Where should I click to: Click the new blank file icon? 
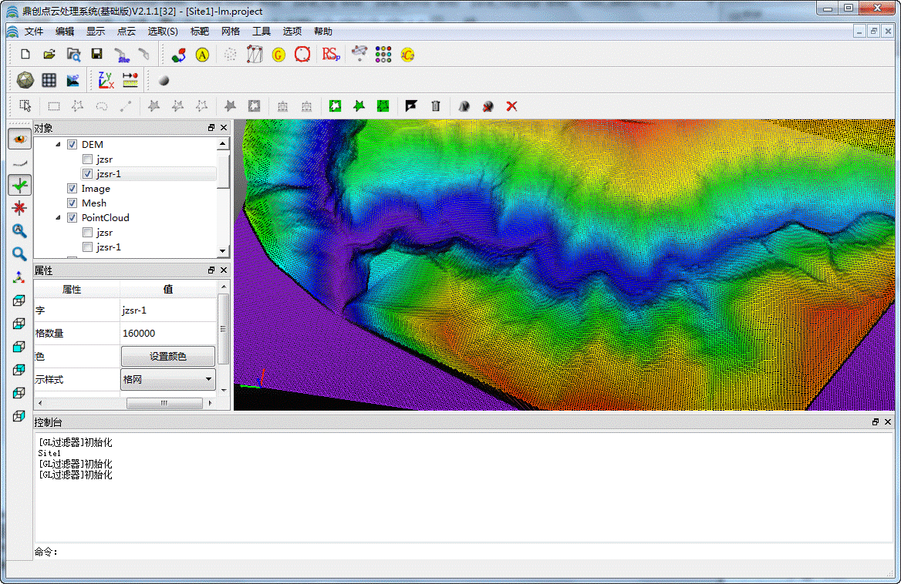click(x=25, y=54)
